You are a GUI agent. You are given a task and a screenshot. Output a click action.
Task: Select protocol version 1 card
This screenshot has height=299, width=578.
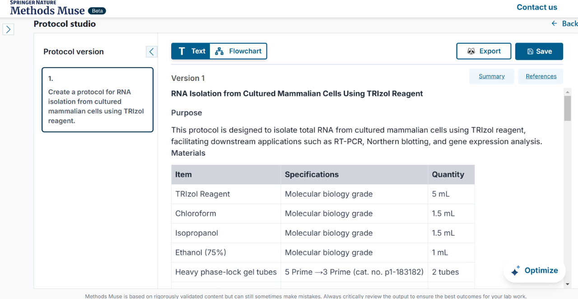pos(97,100)
